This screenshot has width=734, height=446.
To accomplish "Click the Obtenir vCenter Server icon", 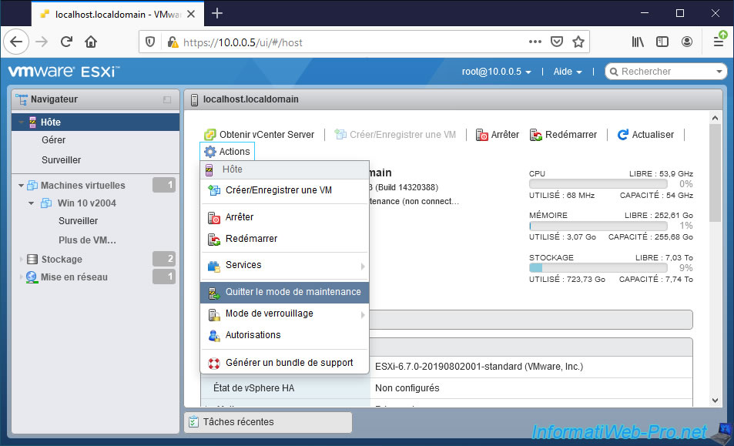I will [210, 135].
